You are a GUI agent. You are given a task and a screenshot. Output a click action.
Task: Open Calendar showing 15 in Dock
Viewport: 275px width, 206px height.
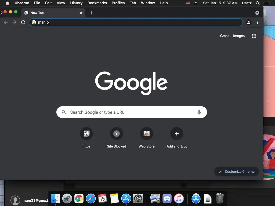pos(102,199)
